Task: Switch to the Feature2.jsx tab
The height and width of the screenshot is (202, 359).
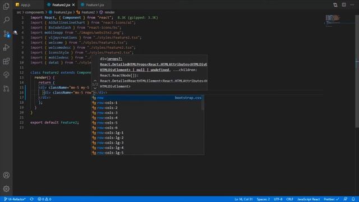Action: (x=61, y=5)
